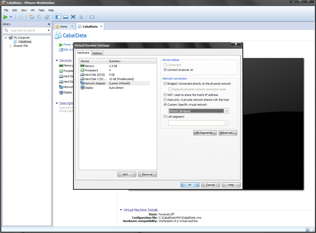316x233 pixels.
Task: Click the Remove button
Action: tap(147, 174)
